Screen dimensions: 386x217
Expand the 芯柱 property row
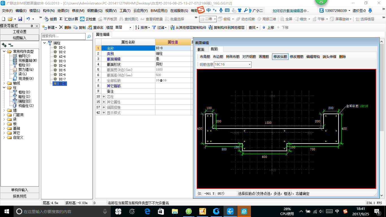[104, 97]
